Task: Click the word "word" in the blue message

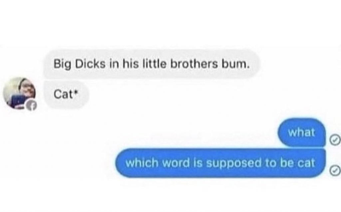Action: click(176, 163)
